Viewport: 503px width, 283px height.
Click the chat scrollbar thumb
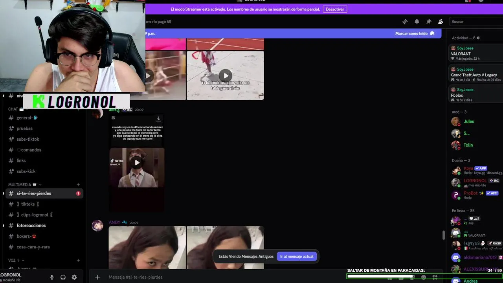[x=444, y=235]
